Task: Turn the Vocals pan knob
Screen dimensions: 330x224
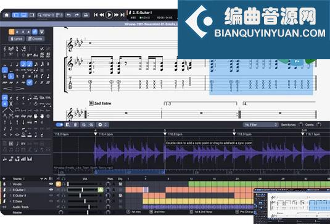Action: 108,184
